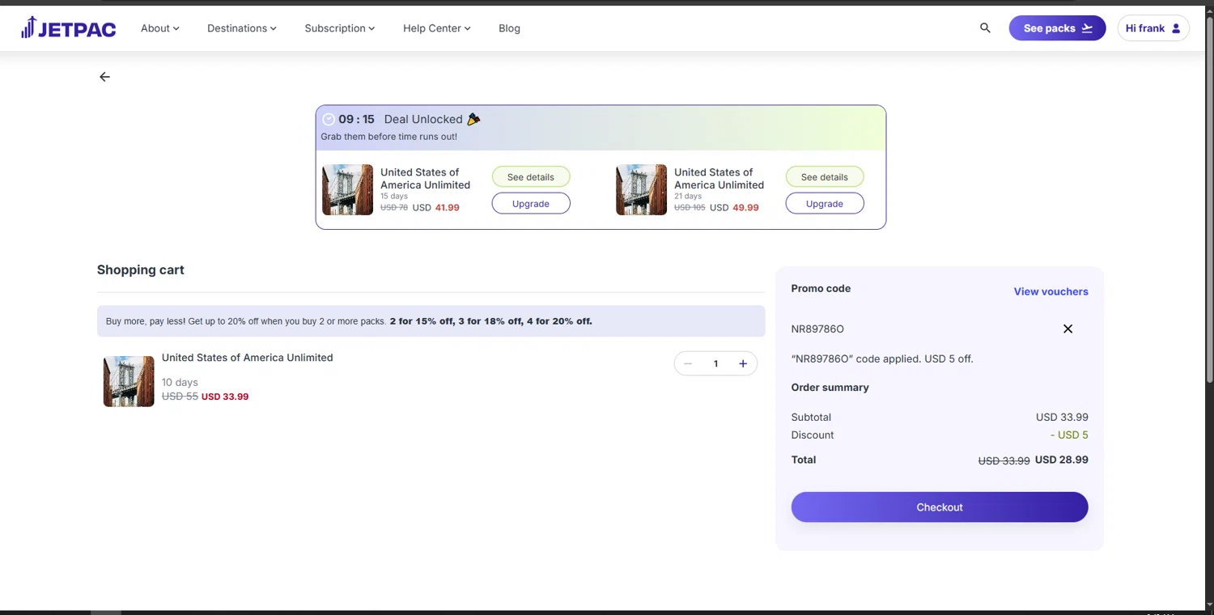Expand the Subscription menu
1214x615 pixels.
coord(339,28)
